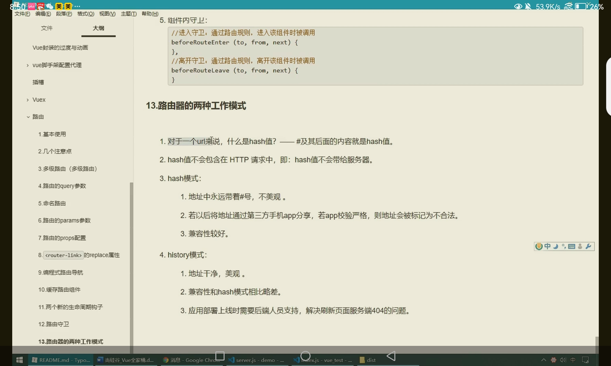The height and width of the screenshot is (366, 611).
Task: Open the 格式(O) menu
Action: coord(86,14)
